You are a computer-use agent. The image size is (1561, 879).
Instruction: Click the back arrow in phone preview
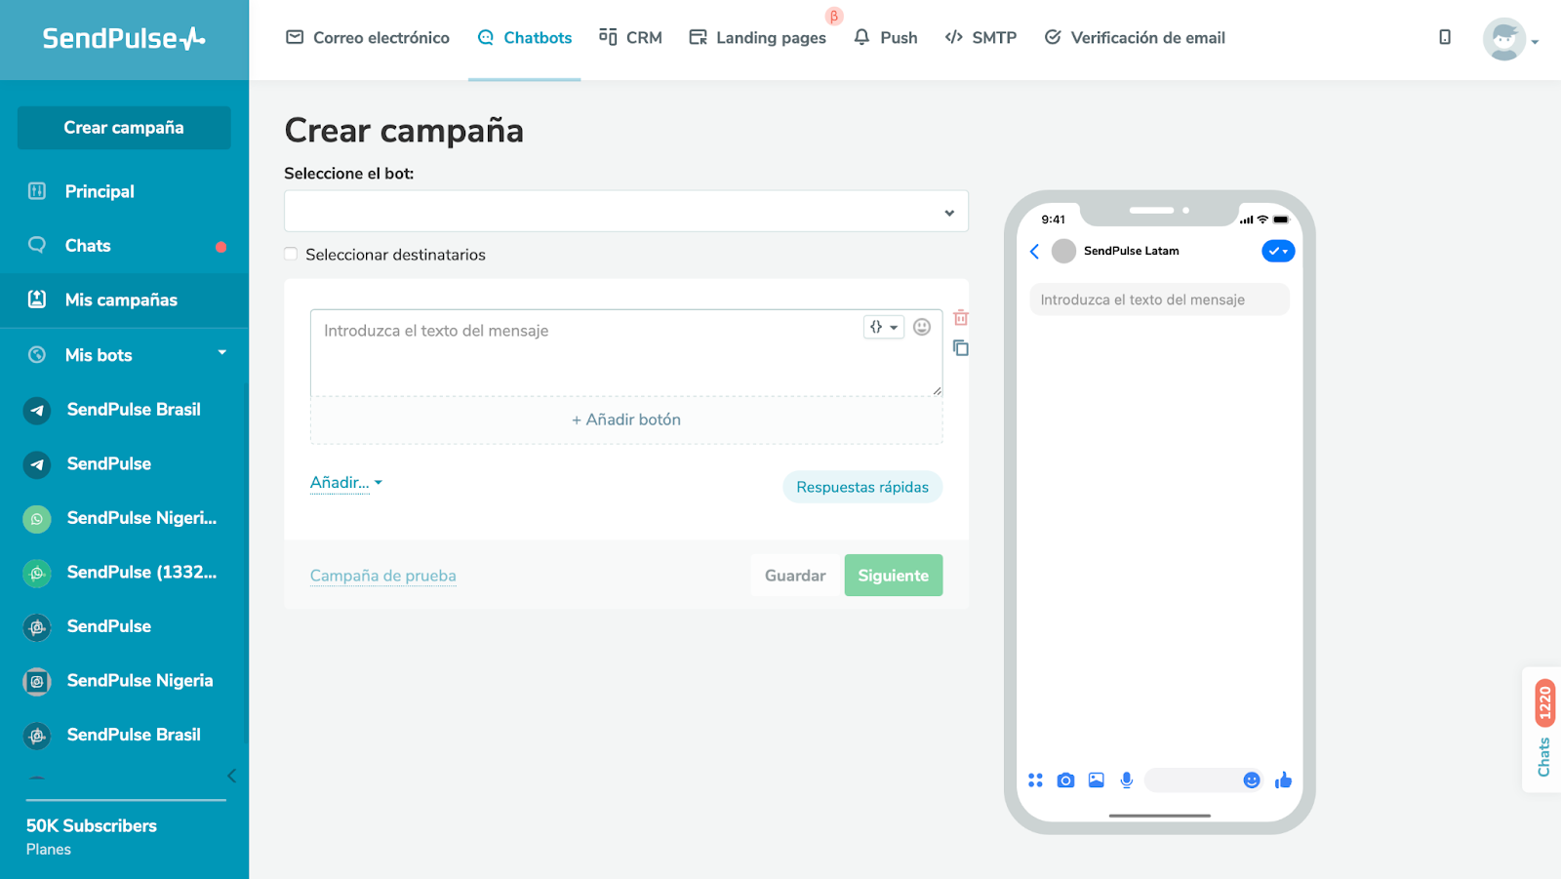point(1034,252)
